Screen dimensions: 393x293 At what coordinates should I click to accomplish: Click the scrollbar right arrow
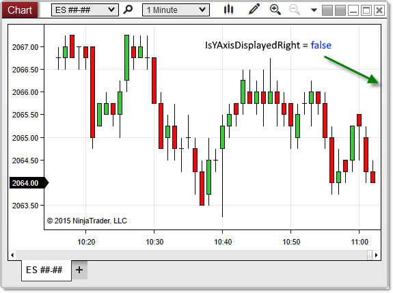point(376,255)
